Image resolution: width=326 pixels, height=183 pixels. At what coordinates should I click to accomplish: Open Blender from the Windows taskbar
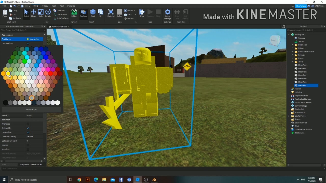click(x=154, y=180)
